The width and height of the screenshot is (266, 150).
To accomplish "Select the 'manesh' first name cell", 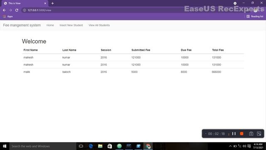I will [x=28, y=57].
